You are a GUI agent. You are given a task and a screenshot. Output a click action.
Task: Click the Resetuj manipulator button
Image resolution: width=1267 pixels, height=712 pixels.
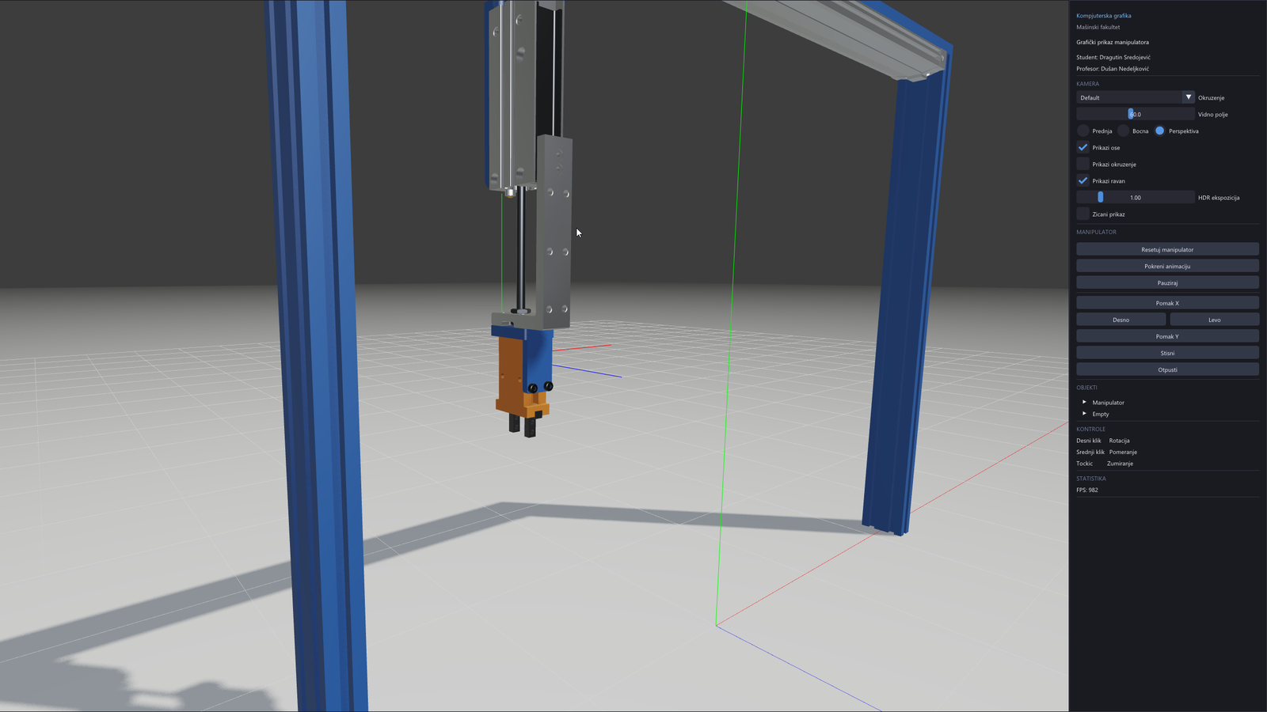click(1167, 249)
